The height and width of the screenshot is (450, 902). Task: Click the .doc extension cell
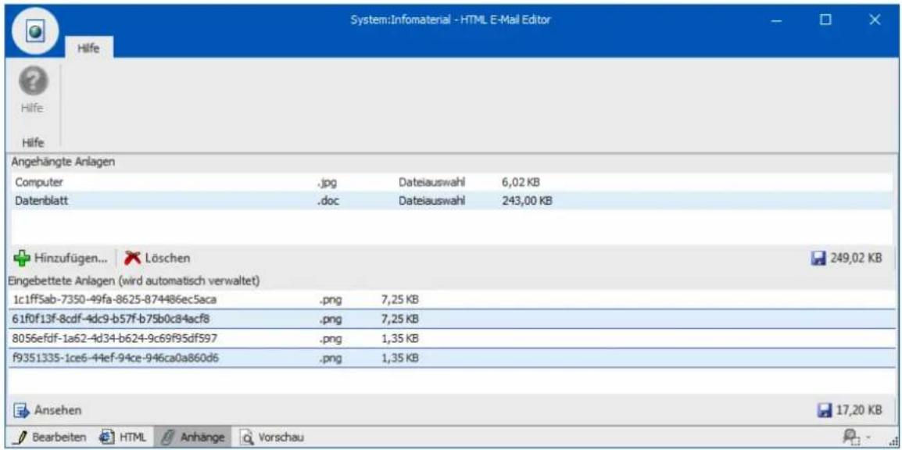[328, 201]
